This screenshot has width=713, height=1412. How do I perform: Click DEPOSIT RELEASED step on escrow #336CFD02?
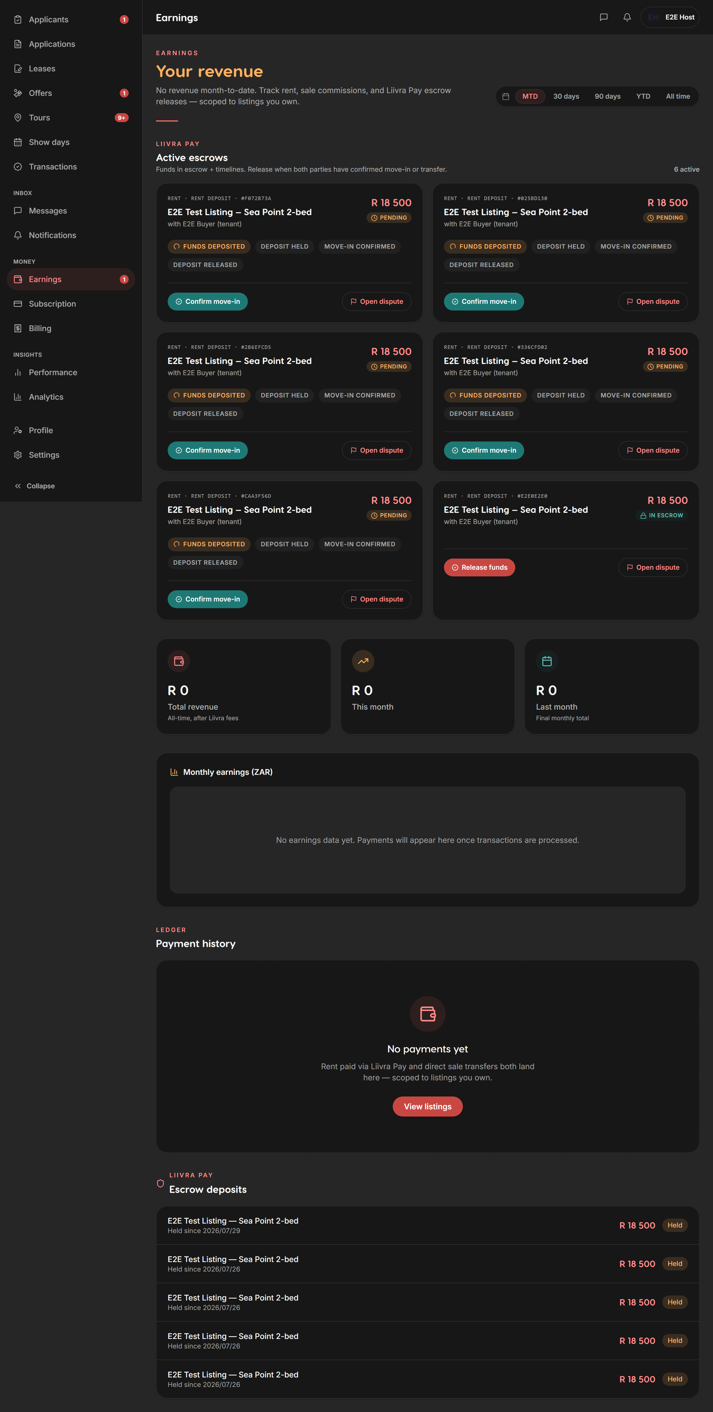click(x=481, y=414)
